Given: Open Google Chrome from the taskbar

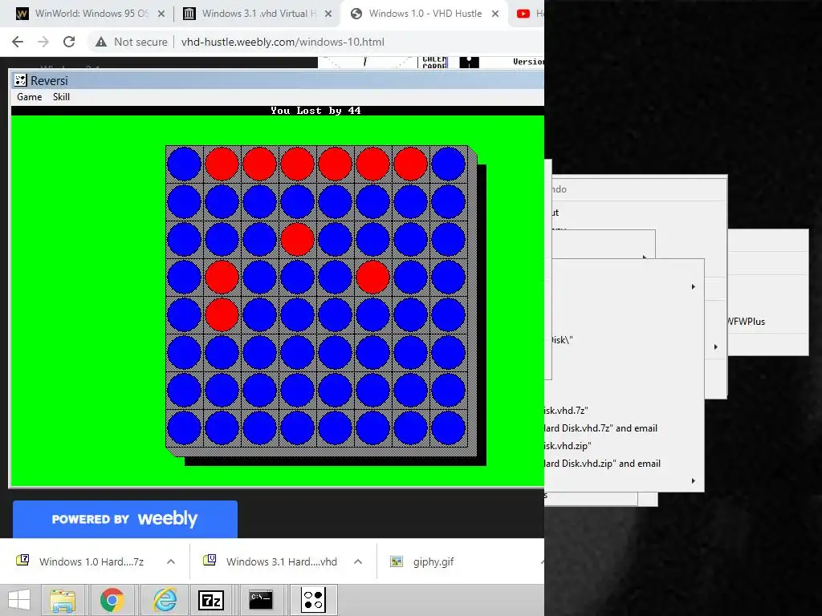Looking at the screenshot, I should [112, 600].
